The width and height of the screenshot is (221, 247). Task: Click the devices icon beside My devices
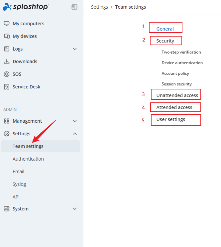pyautogui.click(x=7, y=36)
